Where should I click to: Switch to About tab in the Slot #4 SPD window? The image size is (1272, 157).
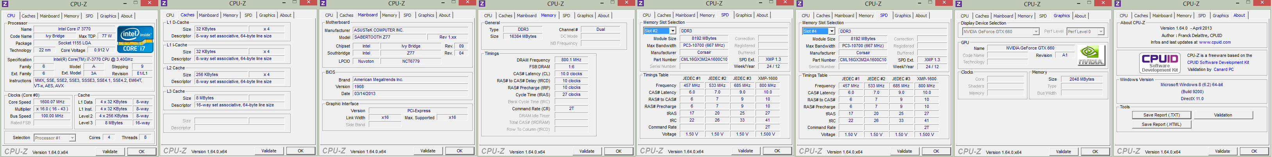(922, 15)
